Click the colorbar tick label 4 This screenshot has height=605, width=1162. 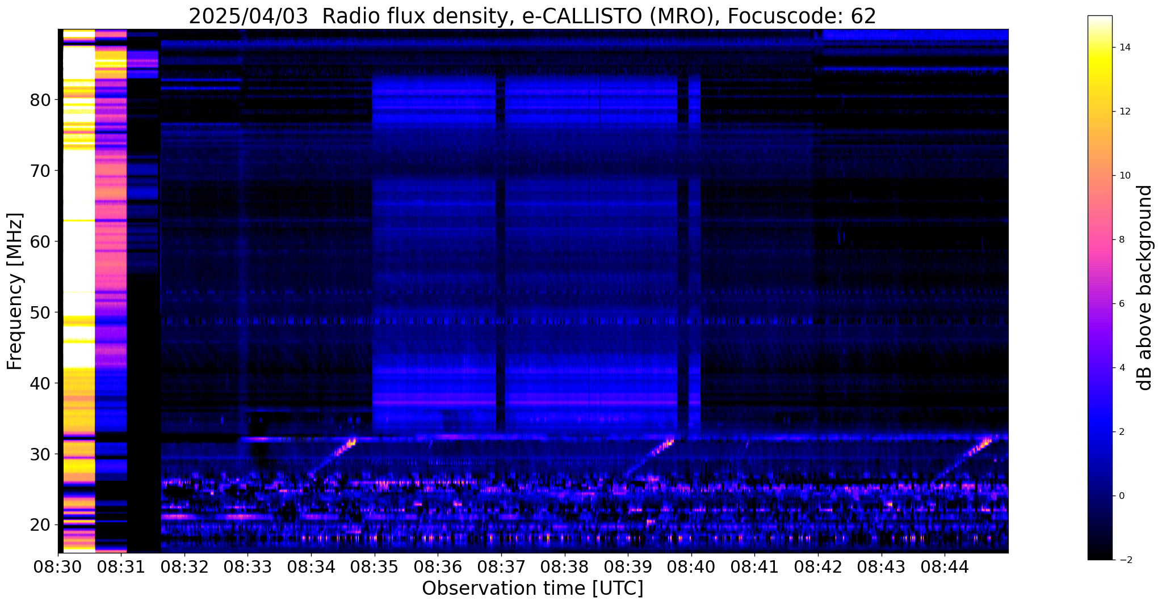pos(1121,368)
